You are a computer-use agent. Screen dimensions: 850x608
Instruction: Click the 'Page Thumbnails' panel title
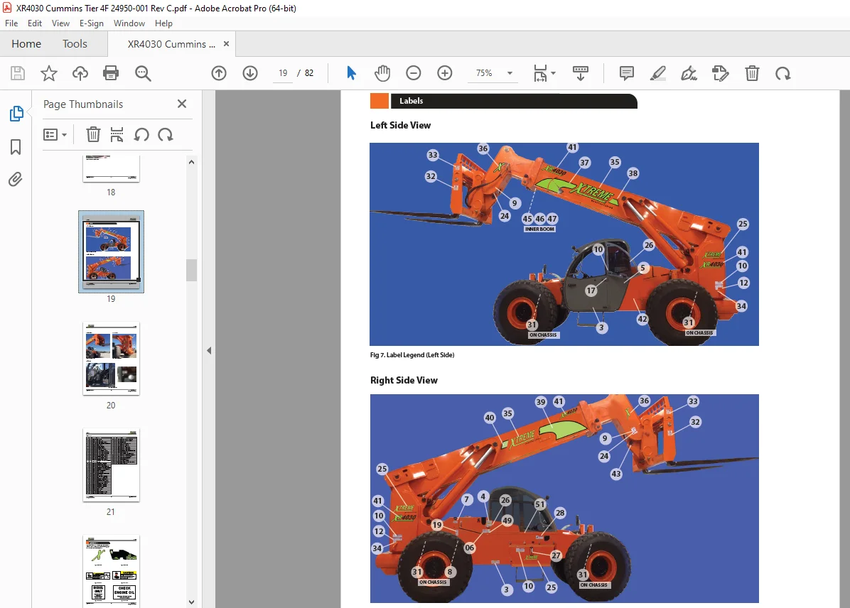83,104
